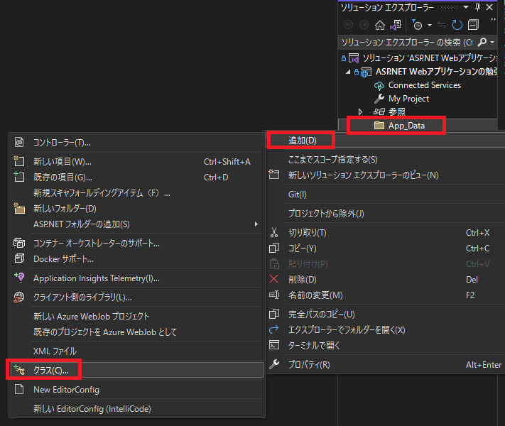Open Solution Explorer window options dropdown
505x426 pixels.
[x=466, y=7]
